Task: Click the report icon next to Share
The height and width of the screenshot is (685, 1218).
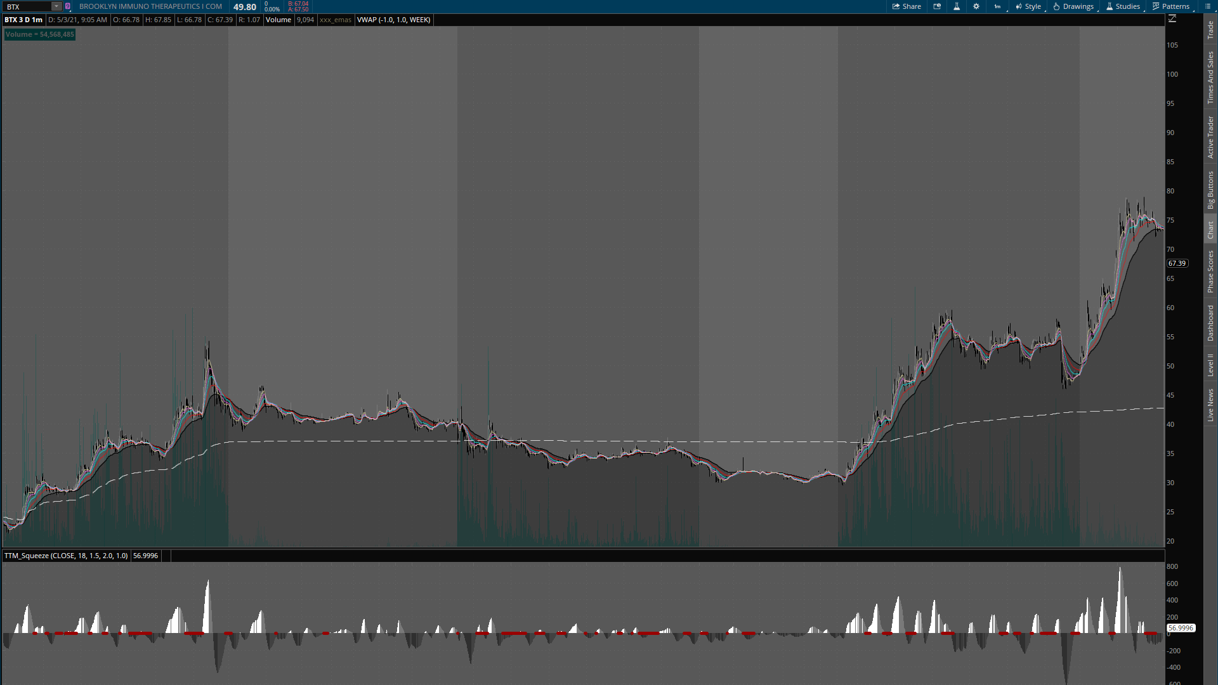Action: click(937, 6)
